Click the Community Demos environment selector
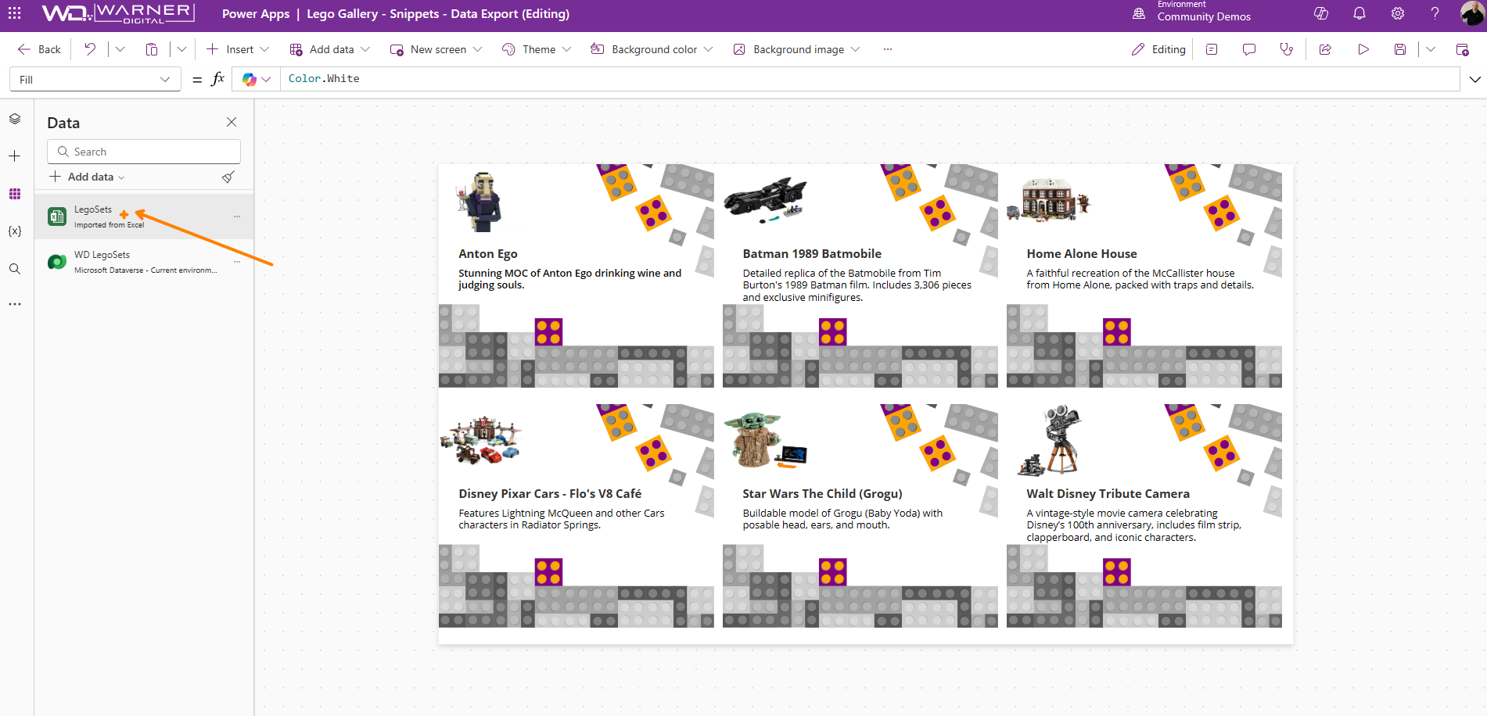The height and width of the screenshot is (716, 1487). coord(1192,13)
